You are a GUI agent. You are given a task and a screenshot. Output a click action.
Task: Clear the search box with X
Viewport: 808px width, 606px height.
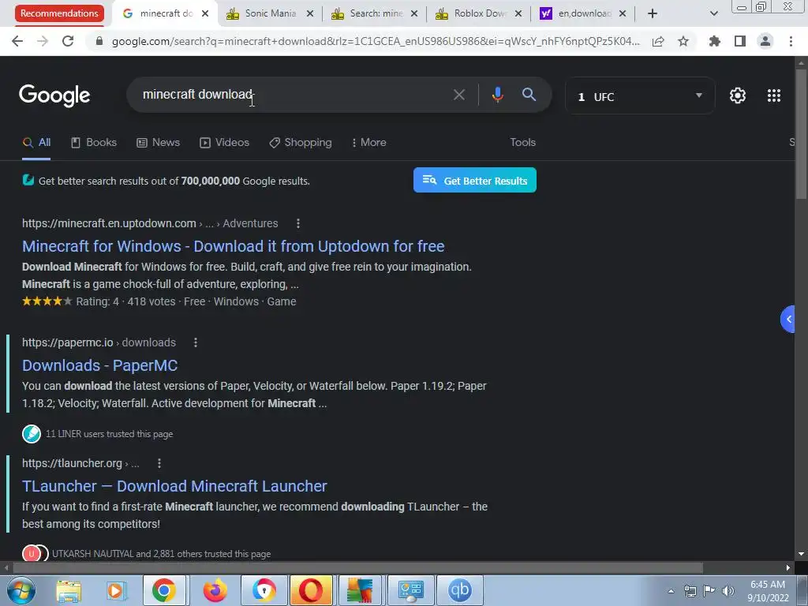tap(458, 95)
